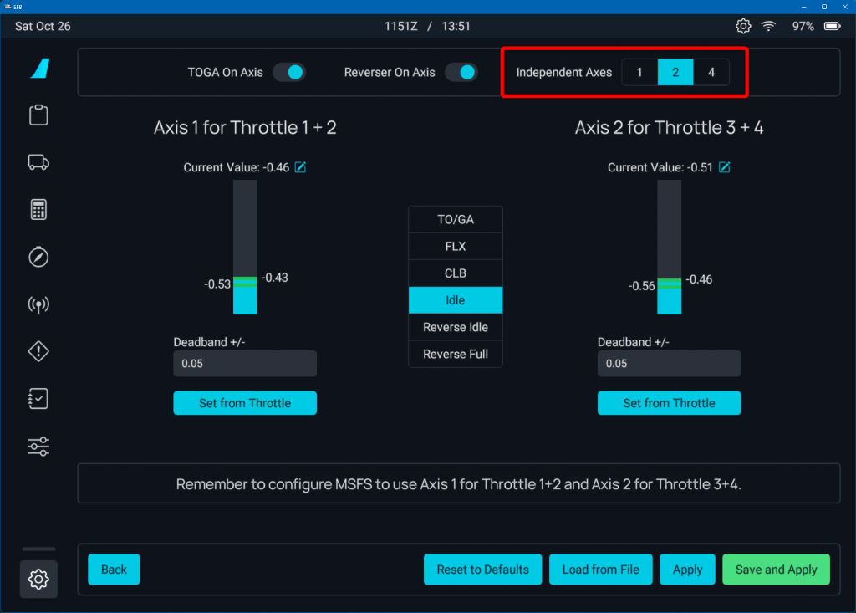Click the Axis 1 Deadband input field
Screen dimensions: 856x613
(245, 364)
